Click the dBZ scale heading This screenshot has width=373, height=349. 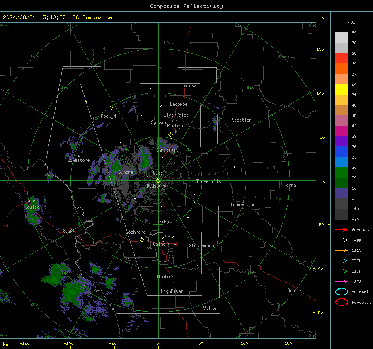point(351,22)
